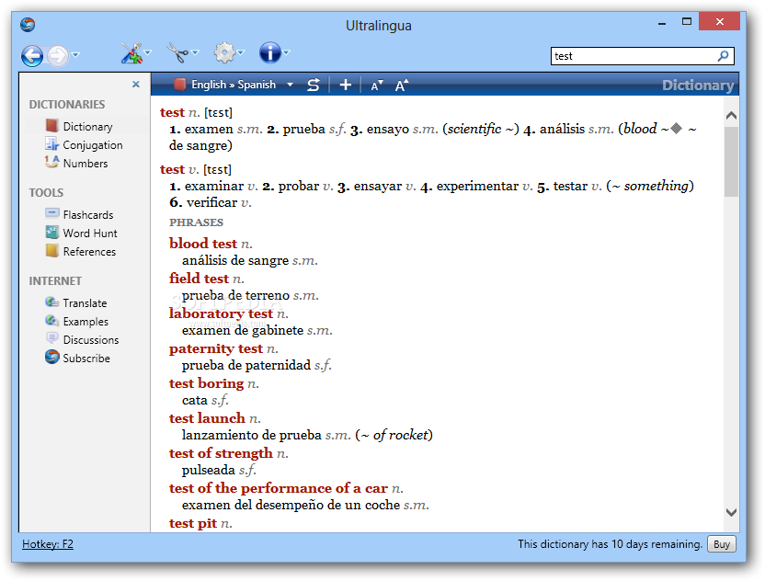Screen dimensions: 765x581
Task: Click the Hotkey: F2 link
Action: point(47,544)
